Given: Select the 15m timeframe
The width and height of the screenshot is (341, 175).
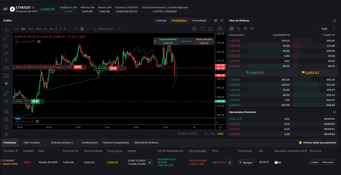Looking at the screenshot, I should click(30, 29).
